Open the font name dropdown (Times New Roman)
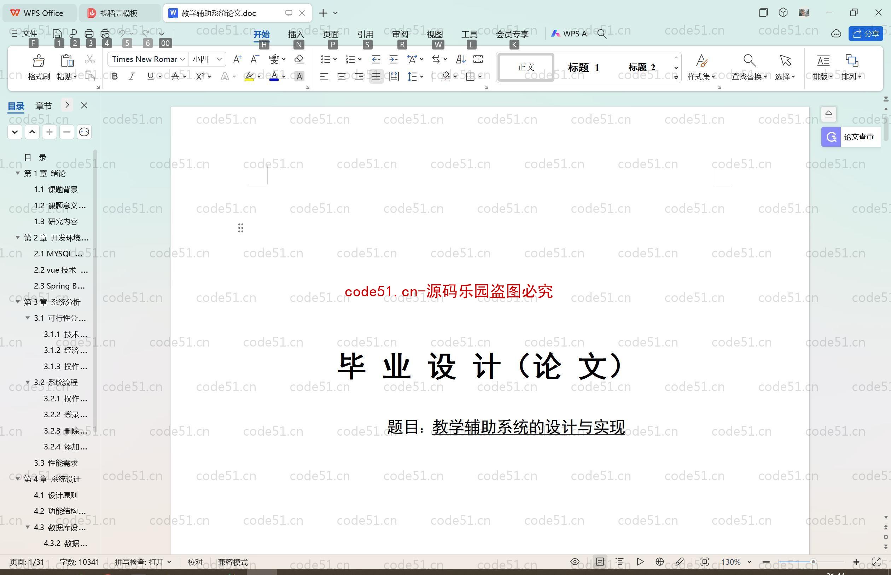891x575 pixels. (182, 59)
